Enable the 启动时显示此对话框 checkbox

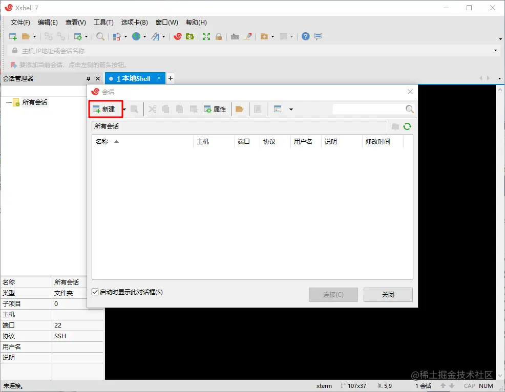(95, 292)
